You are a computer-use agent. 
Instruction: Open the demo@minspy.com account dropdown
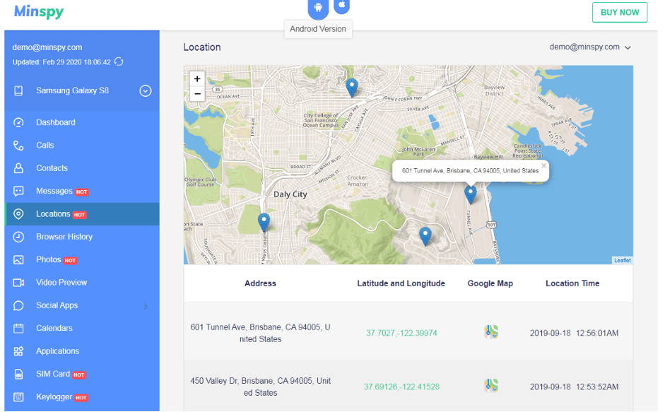click(x=590, y=47)
